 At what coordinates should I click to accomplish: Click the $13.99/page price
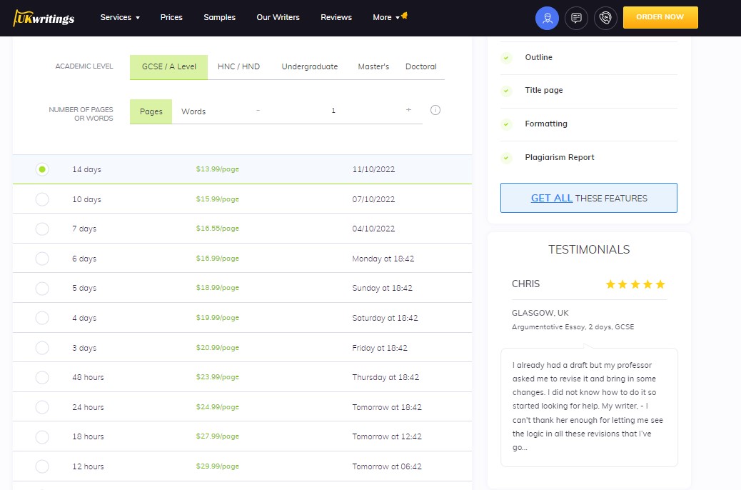(x=218, y=169)
